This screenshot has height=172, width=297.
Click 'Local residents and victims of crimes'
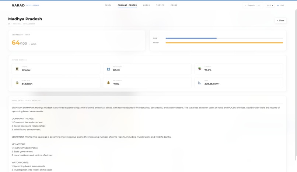click(x=32, y=155)
